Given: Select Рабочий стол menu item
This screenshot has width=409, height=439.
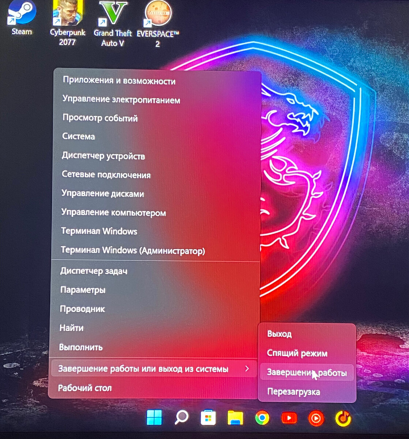Looking at the screenshot, I should pyautogui.click(x=154, y=388).
